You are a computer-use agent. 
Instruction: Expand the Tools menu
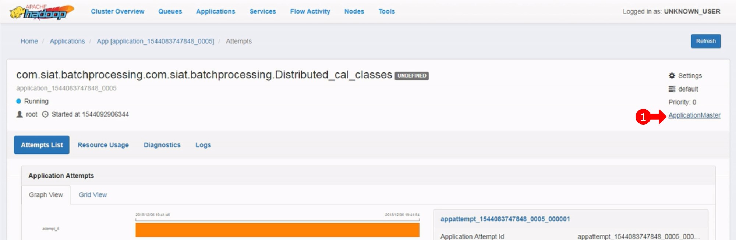pyautogui.click(x=386, y=11)
